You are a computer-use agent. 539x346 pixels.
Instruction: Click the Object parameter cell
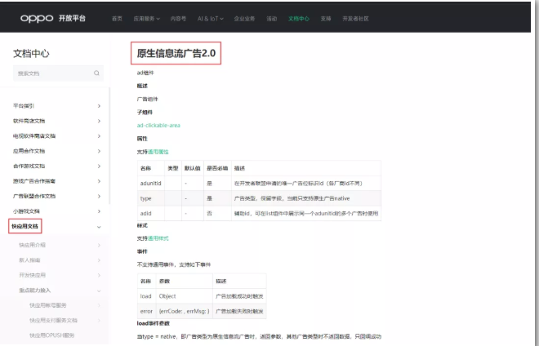point(185,296)
